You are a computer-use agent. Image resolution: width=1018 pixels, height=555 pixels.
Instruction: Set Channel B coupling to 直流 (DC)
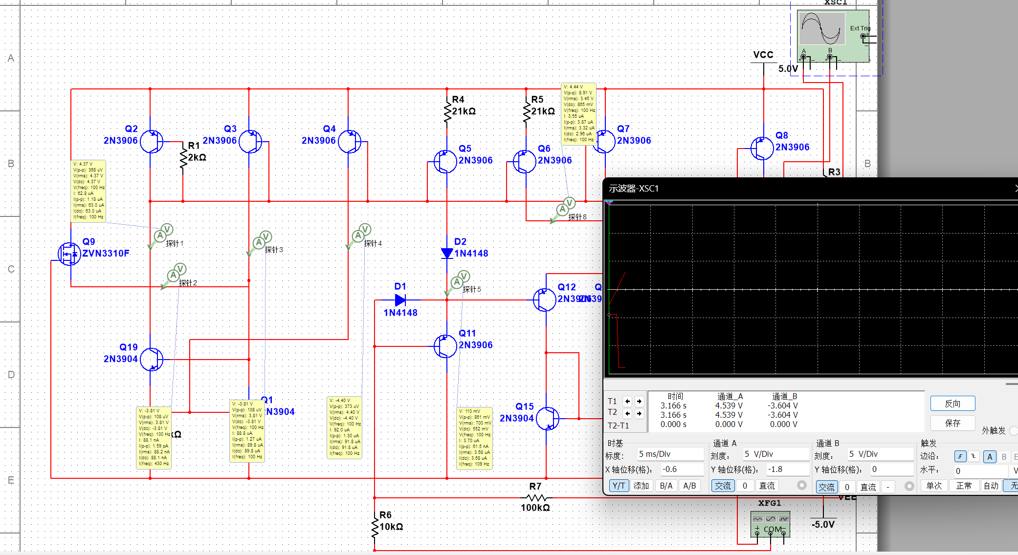(x=868, y=487)
